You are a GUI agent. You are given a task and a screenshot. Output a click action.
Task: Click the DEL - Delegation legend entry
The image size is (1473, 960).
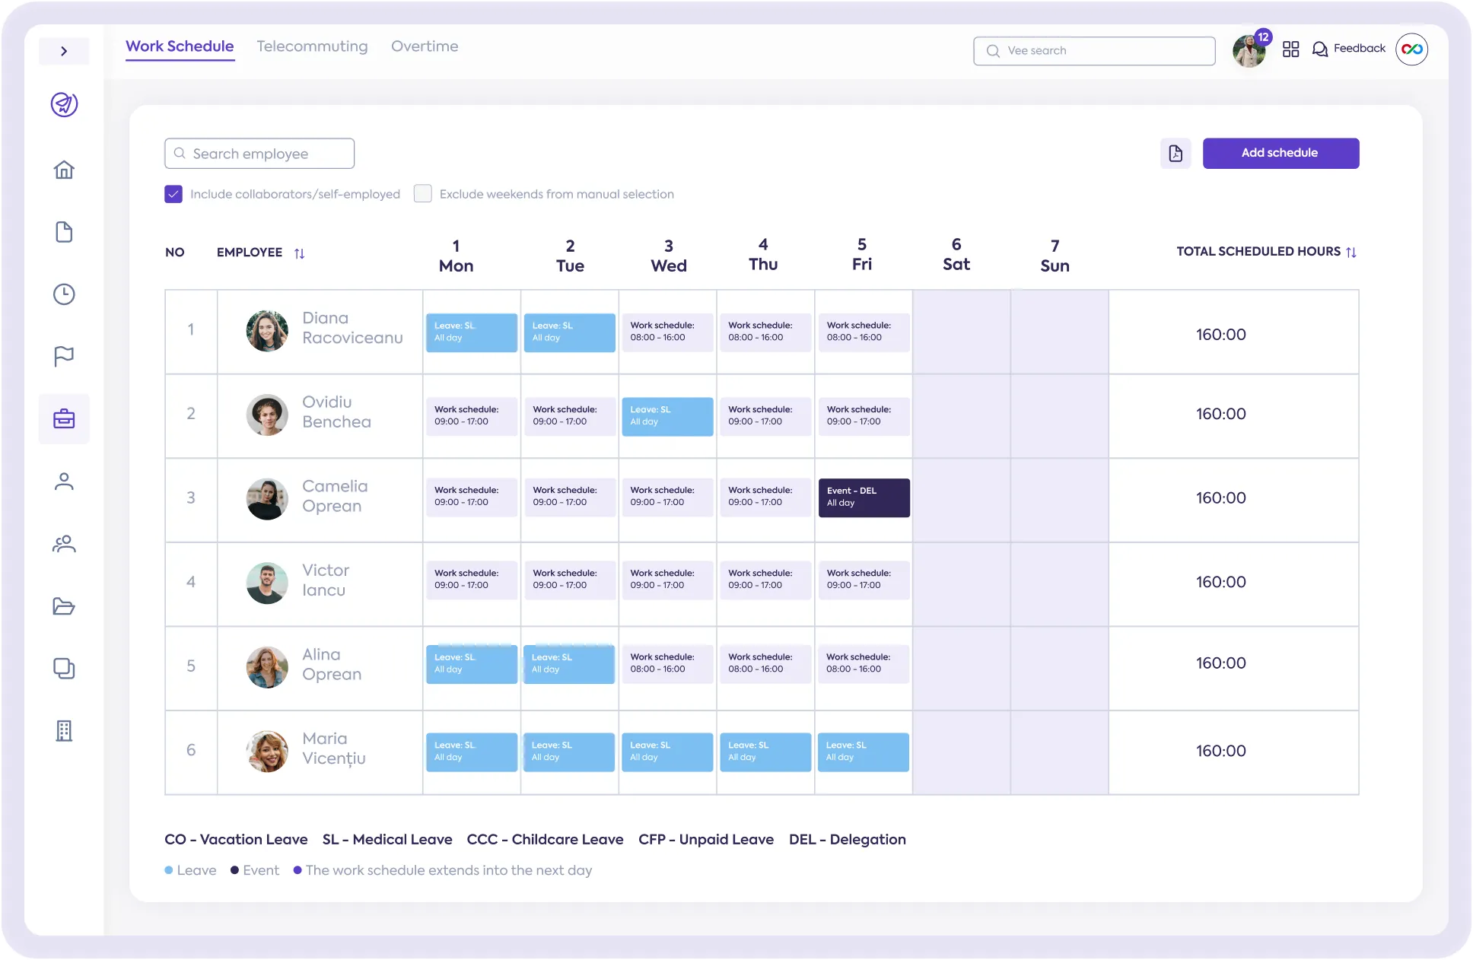[848, 840]
